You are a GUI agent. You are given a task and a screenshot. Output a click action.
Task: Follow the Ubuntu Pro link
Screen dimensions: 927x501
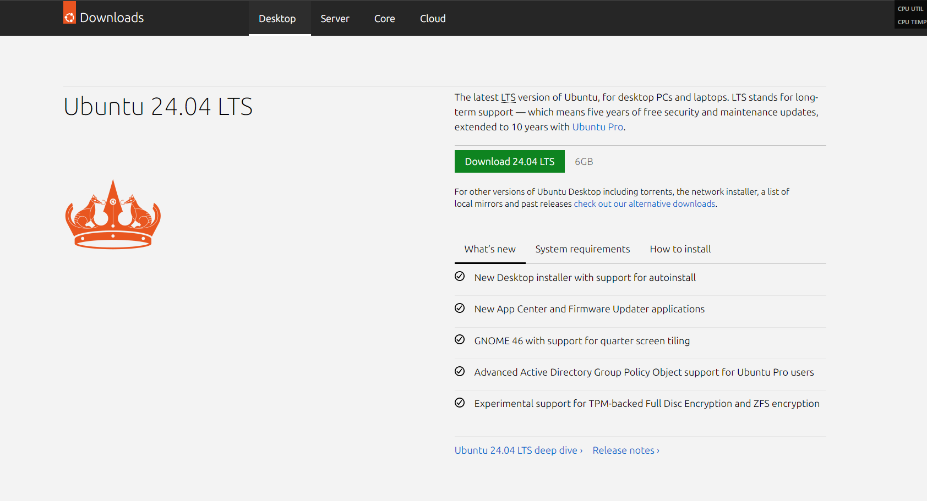[x=598, y=127]
